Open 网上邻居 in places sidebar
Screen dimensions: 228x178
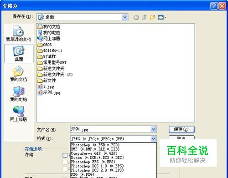tap(19, 114)
